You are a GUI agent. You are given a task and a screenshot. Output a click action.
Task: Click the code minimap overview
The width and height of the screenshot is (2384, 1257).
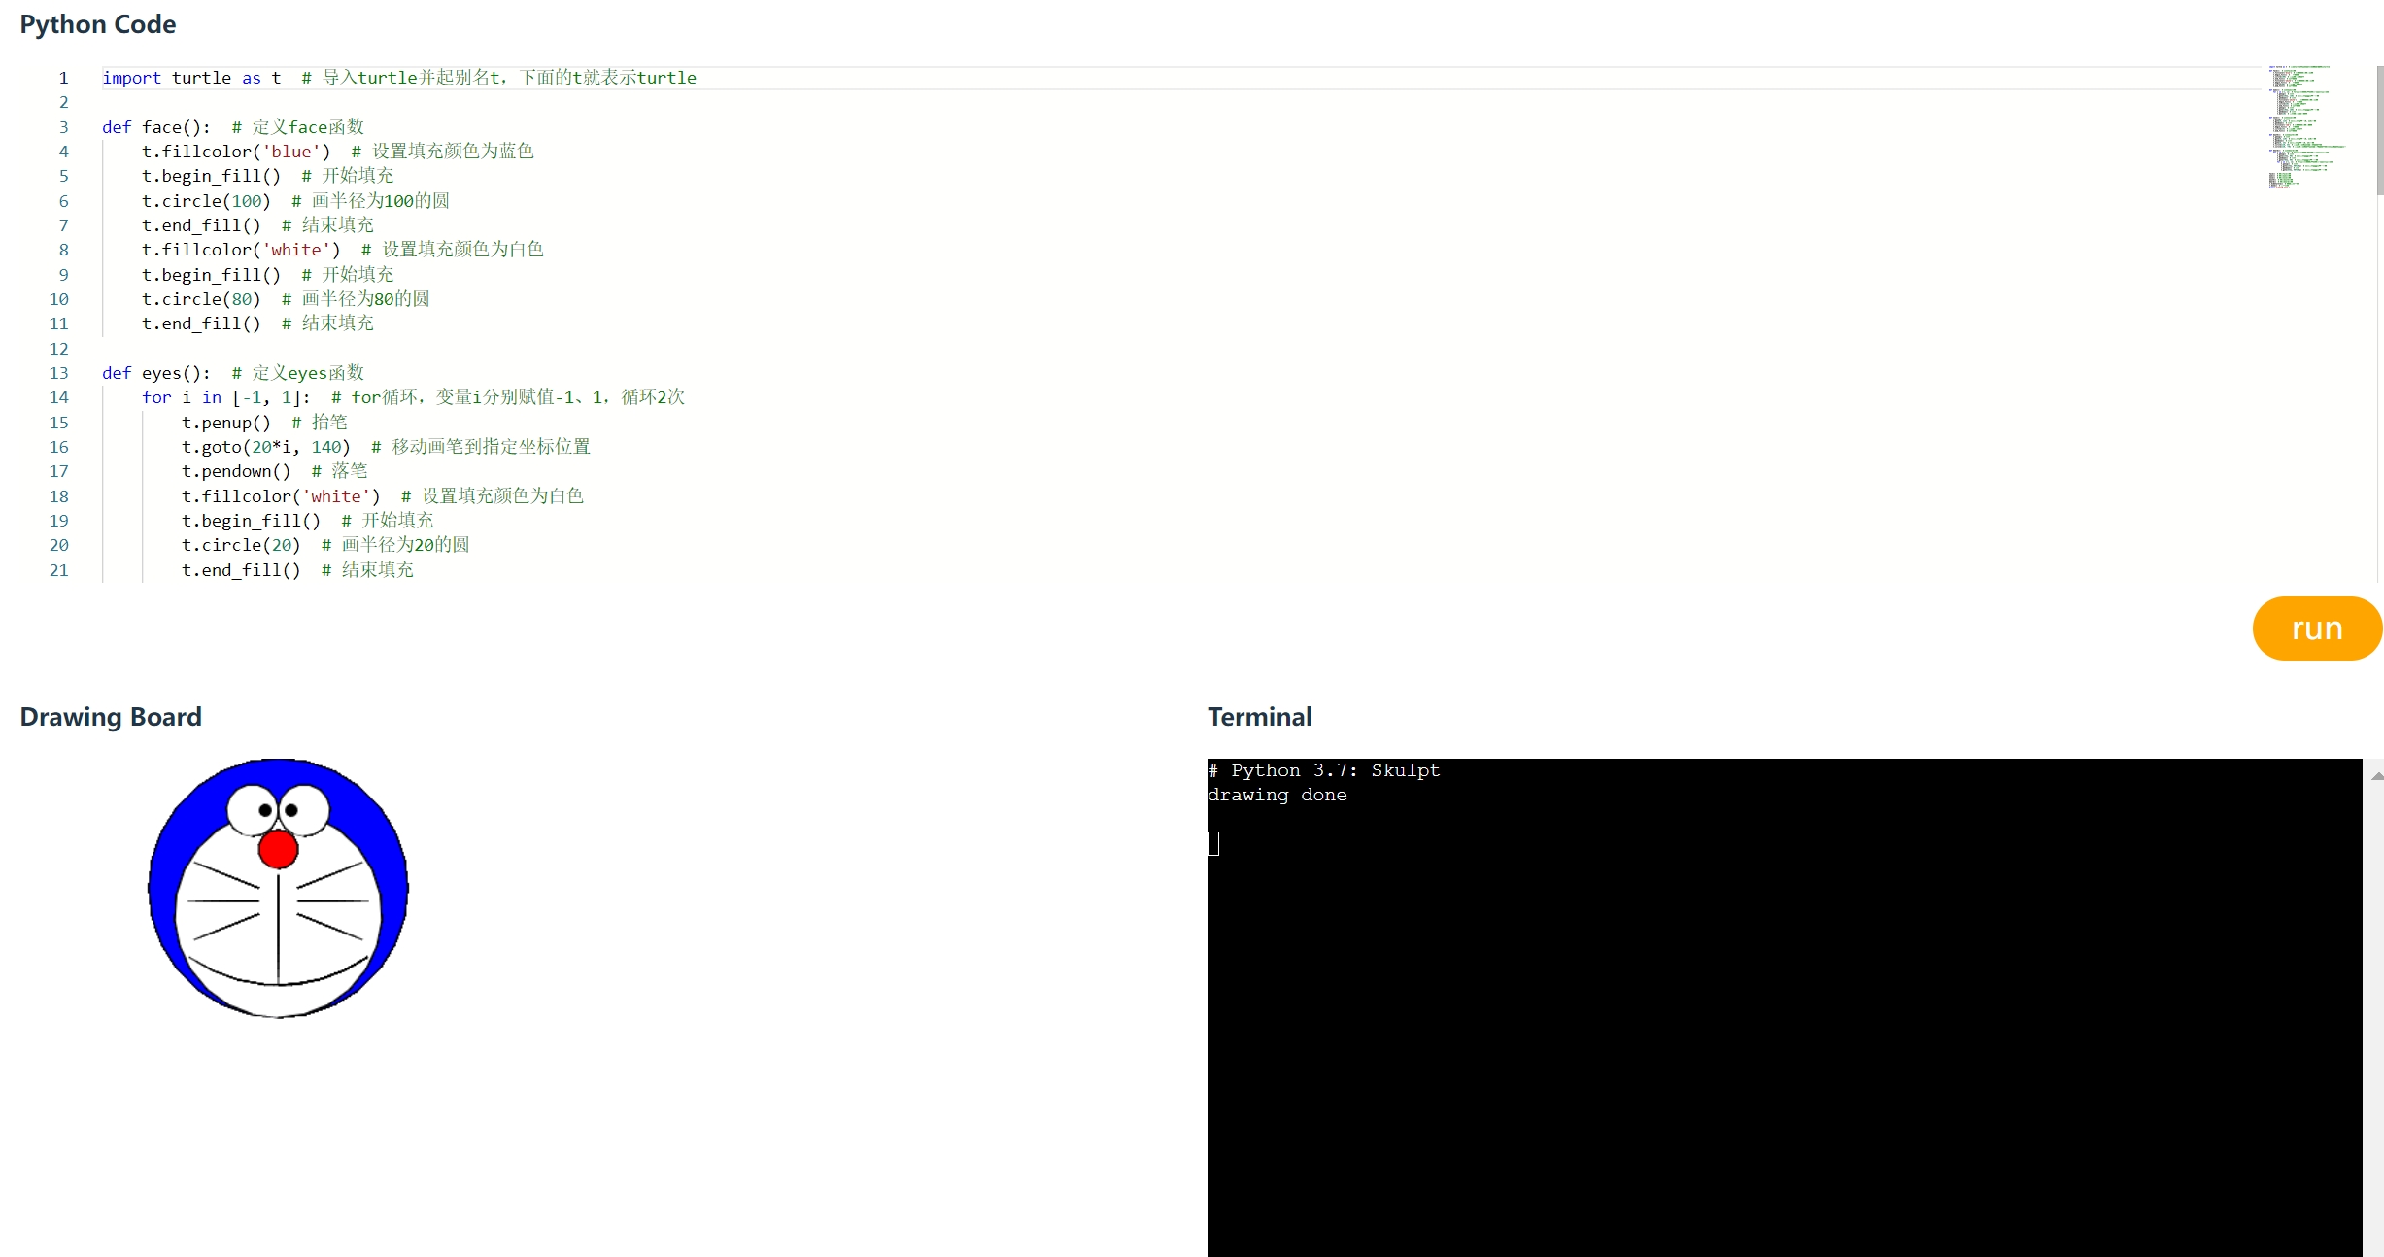click(x=2307, y=127)
